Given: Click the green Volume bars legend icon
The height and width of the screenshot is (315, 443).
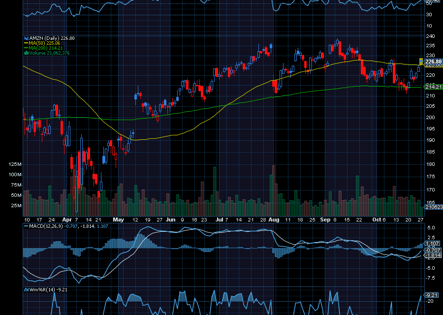Looking at the screenshot, I should click(x=26, y=53).
